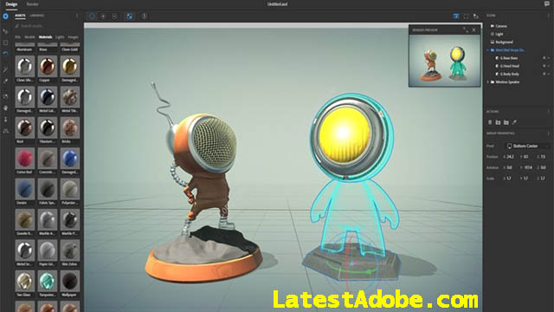Viewport: 554px width, 312px height.
Task: Apply the Copper material swatch
Action: (48, 66)
